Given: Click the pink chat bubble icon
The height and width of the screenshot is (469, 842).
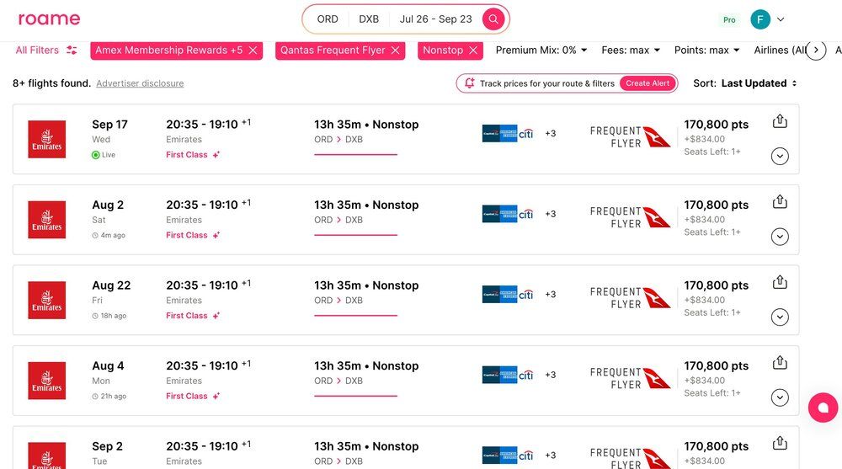Looking at the screenshot, I should point(823,408).
